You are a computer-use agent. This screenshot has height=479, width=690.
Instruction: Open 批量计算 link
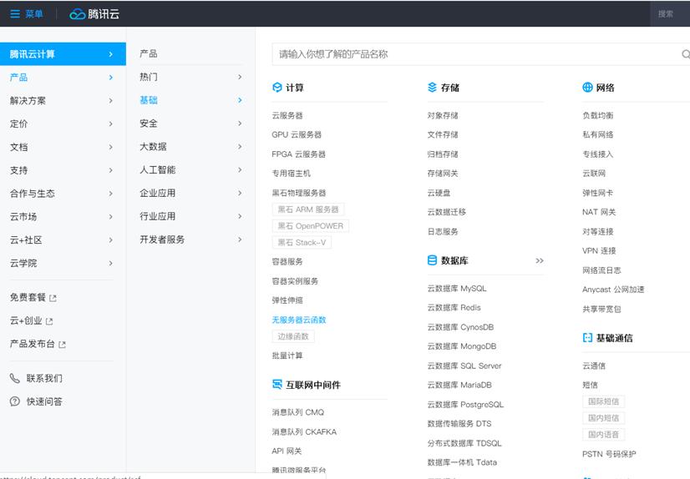287,356
